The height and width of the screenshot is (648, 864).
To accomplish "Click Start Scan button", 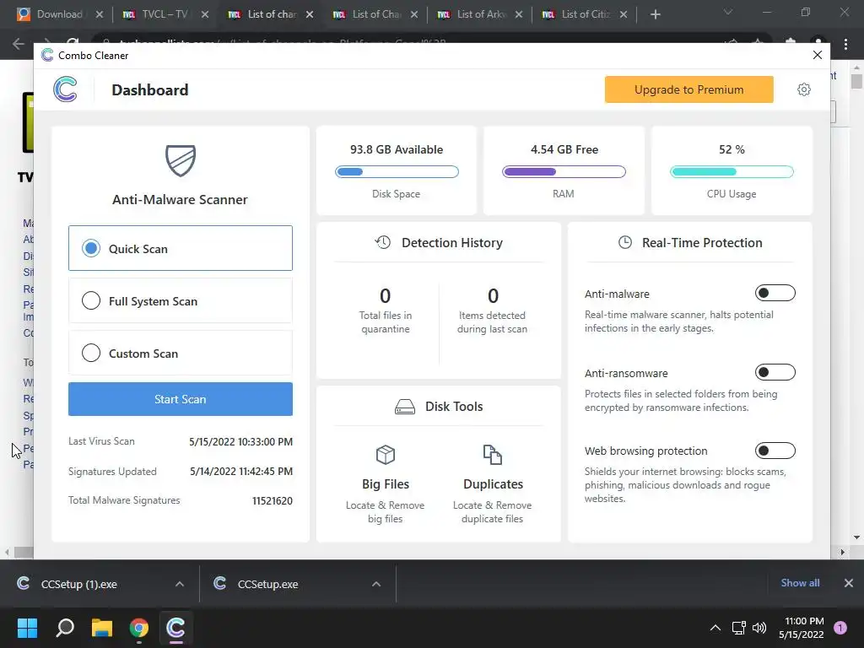I will (x=181, y=399).
